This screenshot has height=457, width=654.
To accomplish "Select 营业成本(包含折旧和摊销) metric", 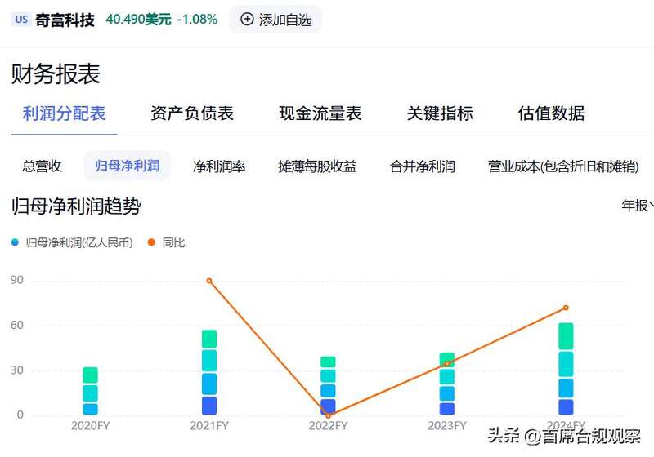I will pyautogui.click(x=562, y=166).
